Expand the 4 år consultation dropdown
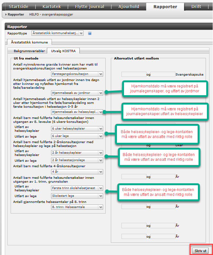The image size is (213, 255). click(77, 172)
